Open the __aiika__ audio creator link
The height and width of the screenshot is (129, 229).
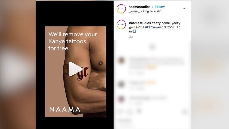(x=134, y=11)
